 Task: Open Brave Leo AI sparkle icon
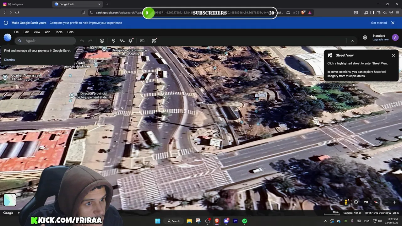[385, 13]
